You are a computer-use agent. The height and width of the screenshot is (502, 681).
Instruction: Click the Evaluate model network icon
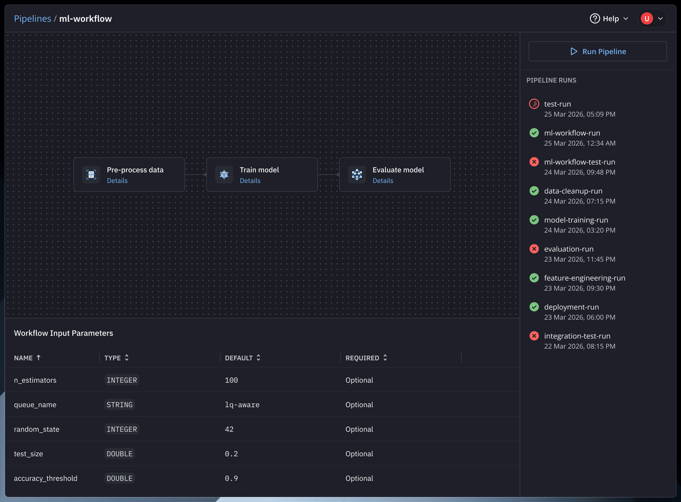(x=357, y=174)
